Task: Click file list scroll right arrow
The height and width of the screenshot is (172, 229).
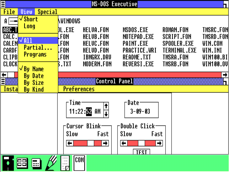Action: (x=225, y=75)
